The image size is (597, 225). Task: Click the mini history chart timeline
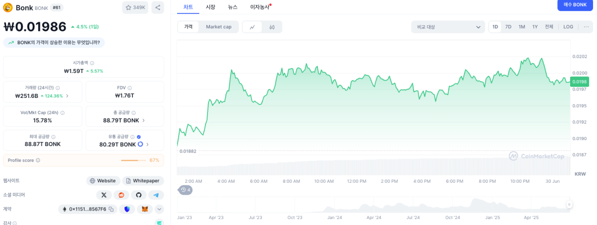373,204
